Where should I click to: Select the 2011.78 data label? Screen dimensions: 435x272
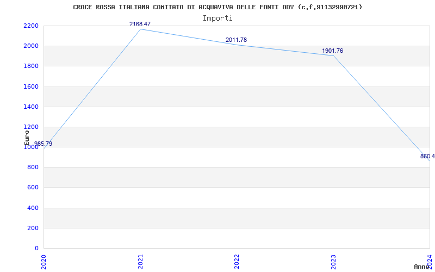(x=236, y=40)
